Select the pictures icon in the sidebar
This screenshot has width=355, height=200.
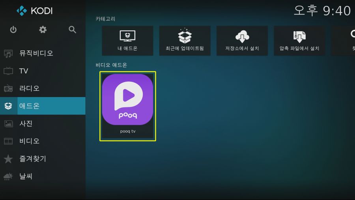(x=8, y=123)
